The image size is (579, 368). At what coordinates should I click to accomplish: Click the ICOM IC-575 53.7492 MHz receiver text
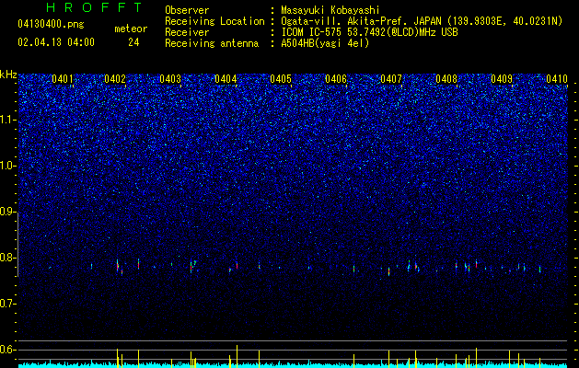click(x=369, y=32)
